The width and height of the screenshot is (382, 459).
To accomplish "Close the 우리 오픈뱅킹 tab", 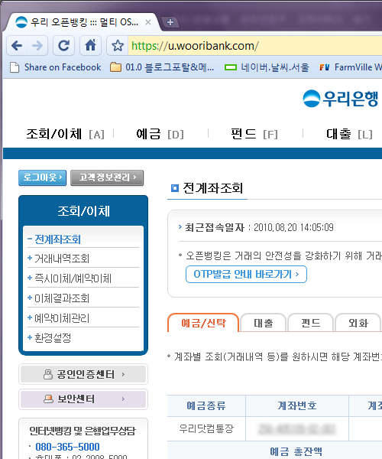I will point(148,22).
